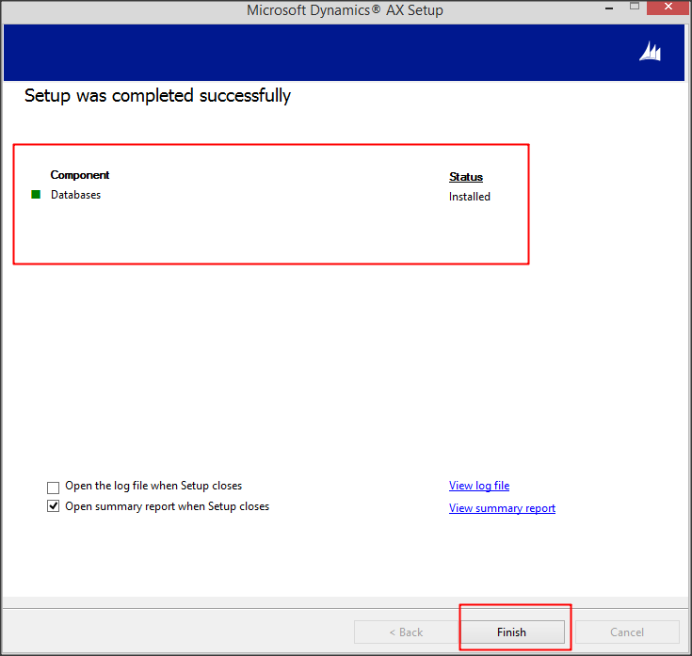This screenshot has height=656, width=692.
Task: Enable Open the log file when Setup closes
Action: pos(53,488)
